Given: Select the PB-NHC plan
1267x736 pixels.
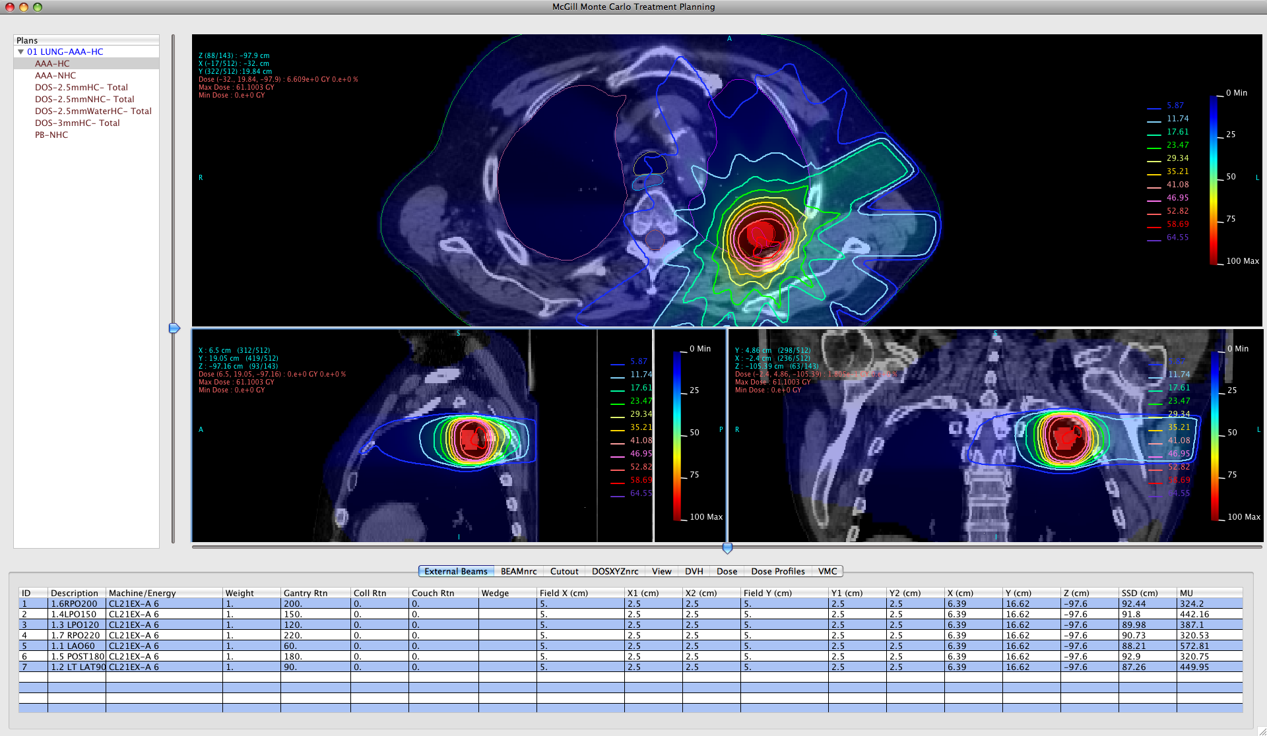Looking at the screenshot, I should point(51,135).
